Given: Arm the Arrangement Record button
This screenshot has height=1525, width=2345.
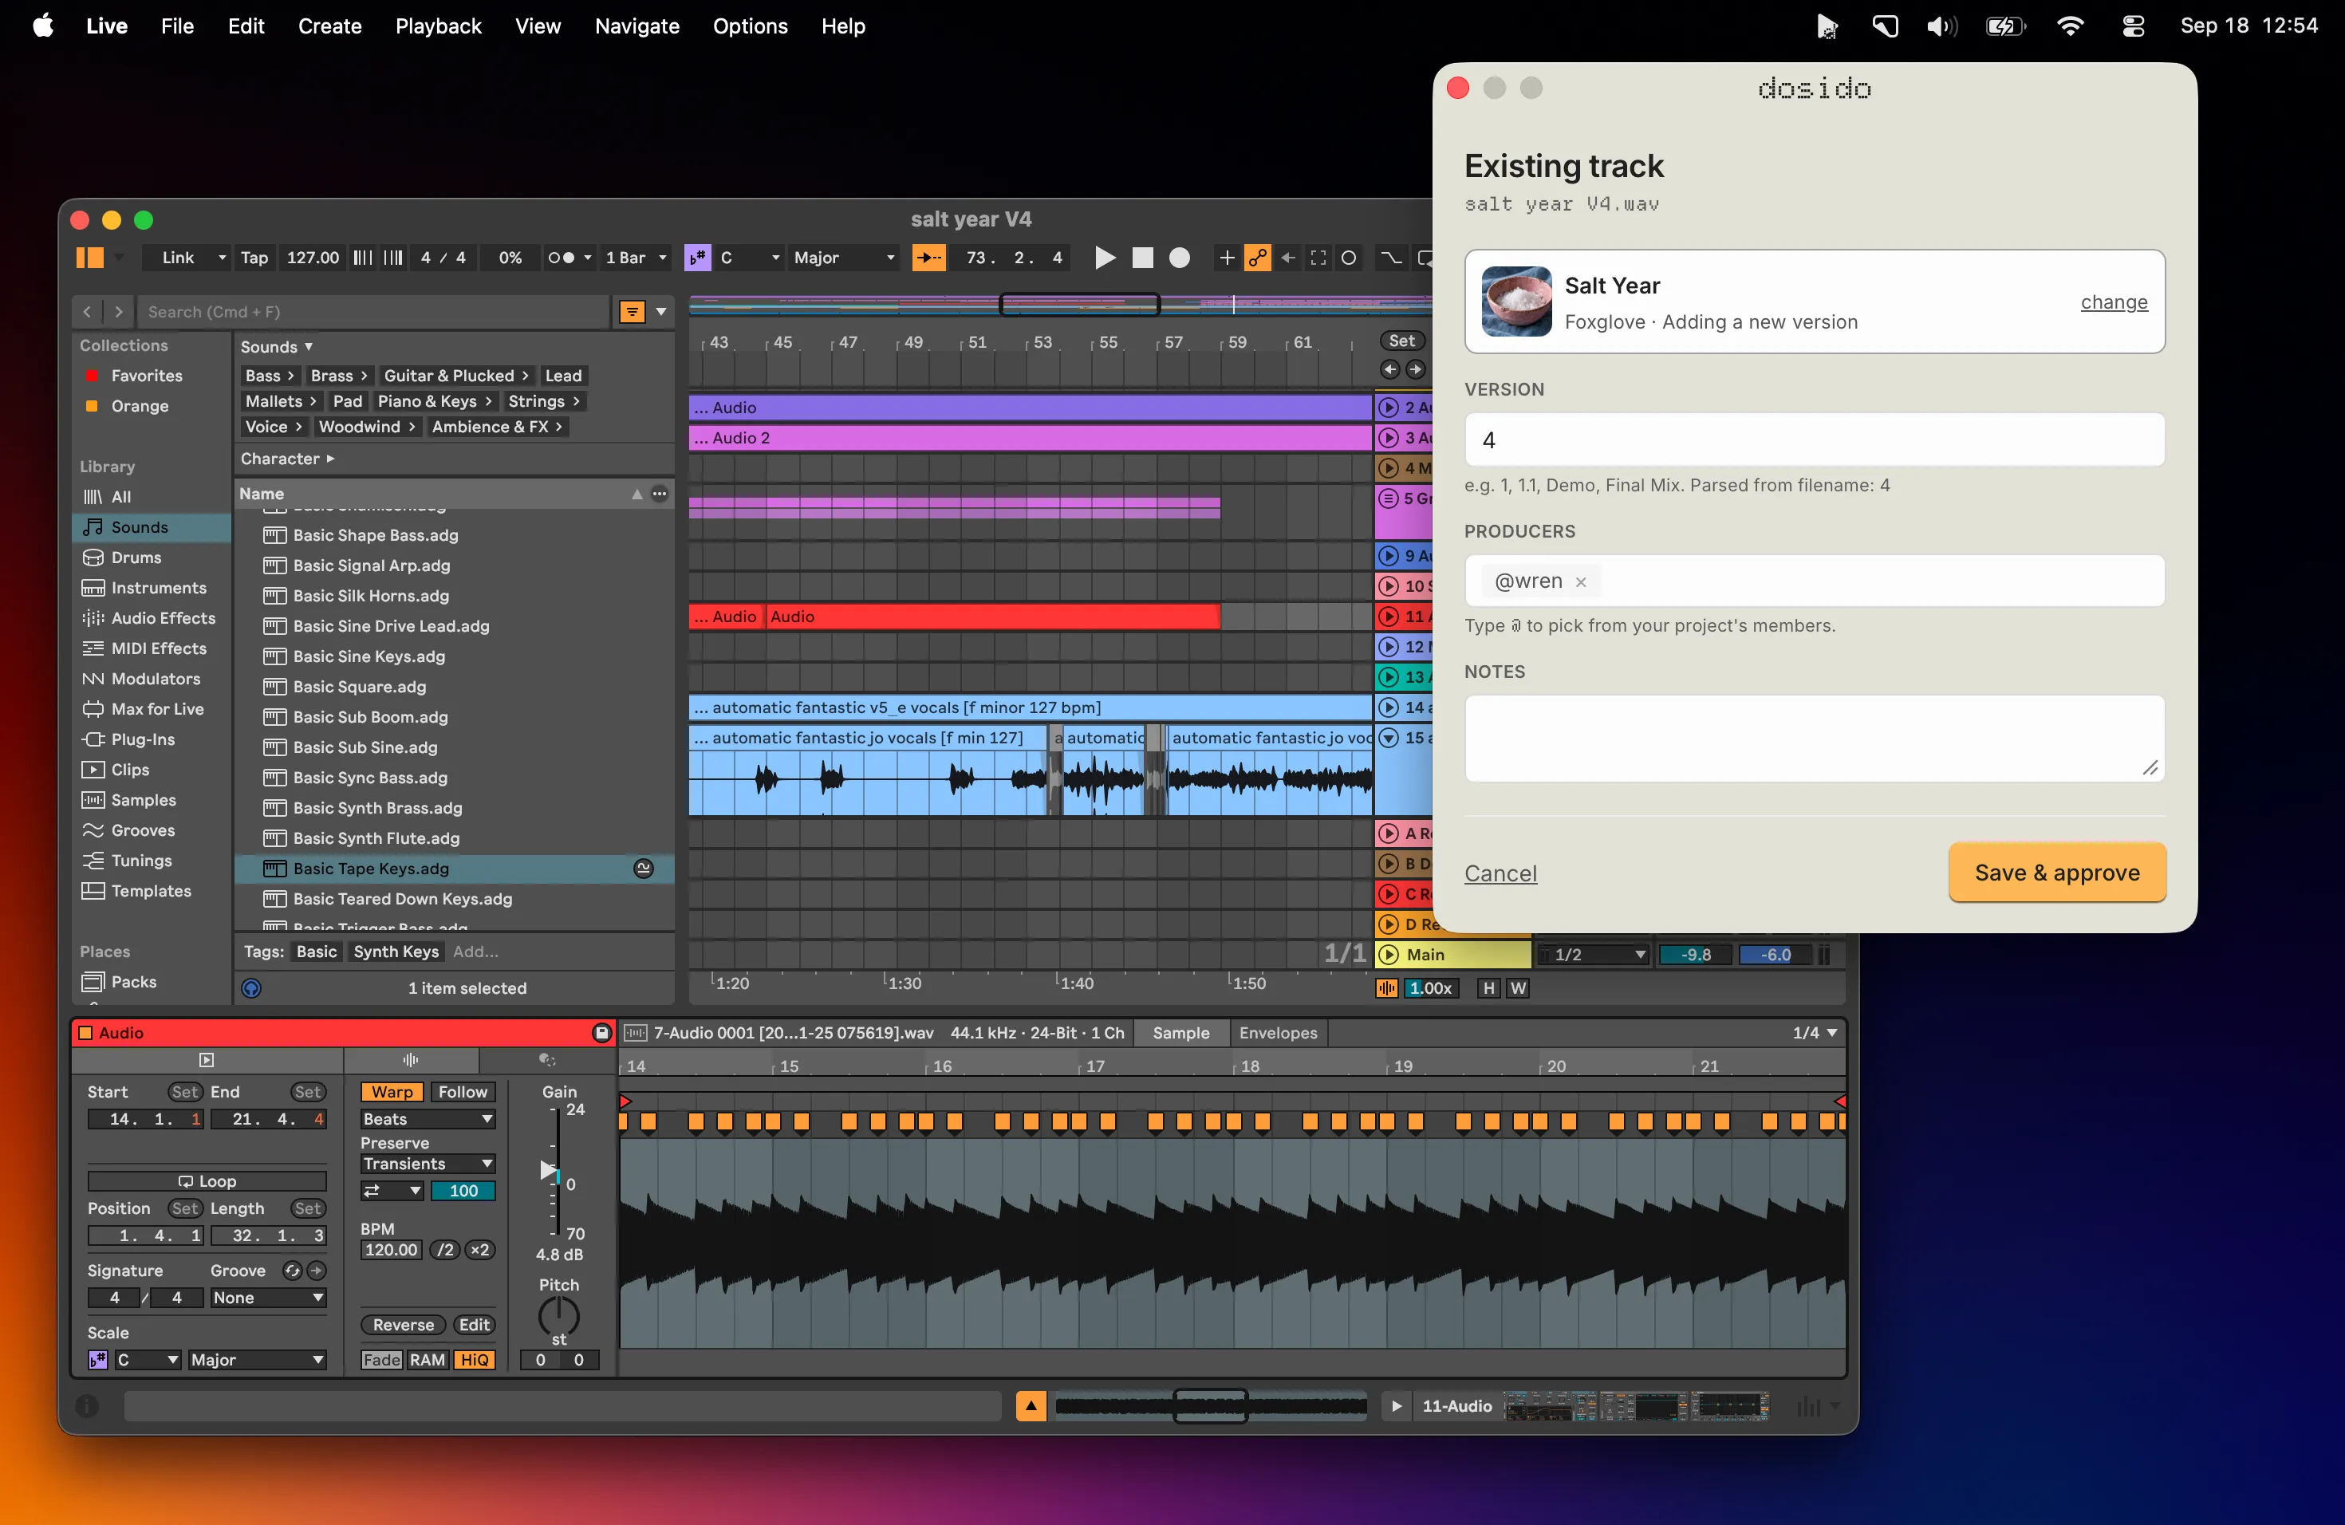Looking at the screenshot, I should (x=1180, y=258).
